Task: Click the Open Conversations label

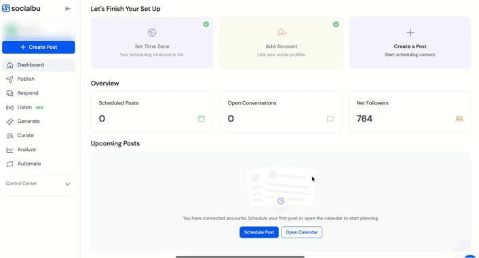Action: pyautogui.click(x=252, y=103)
